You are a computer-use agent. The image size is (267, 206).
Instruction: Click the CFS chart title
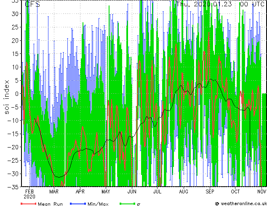(x=32, y=4)
